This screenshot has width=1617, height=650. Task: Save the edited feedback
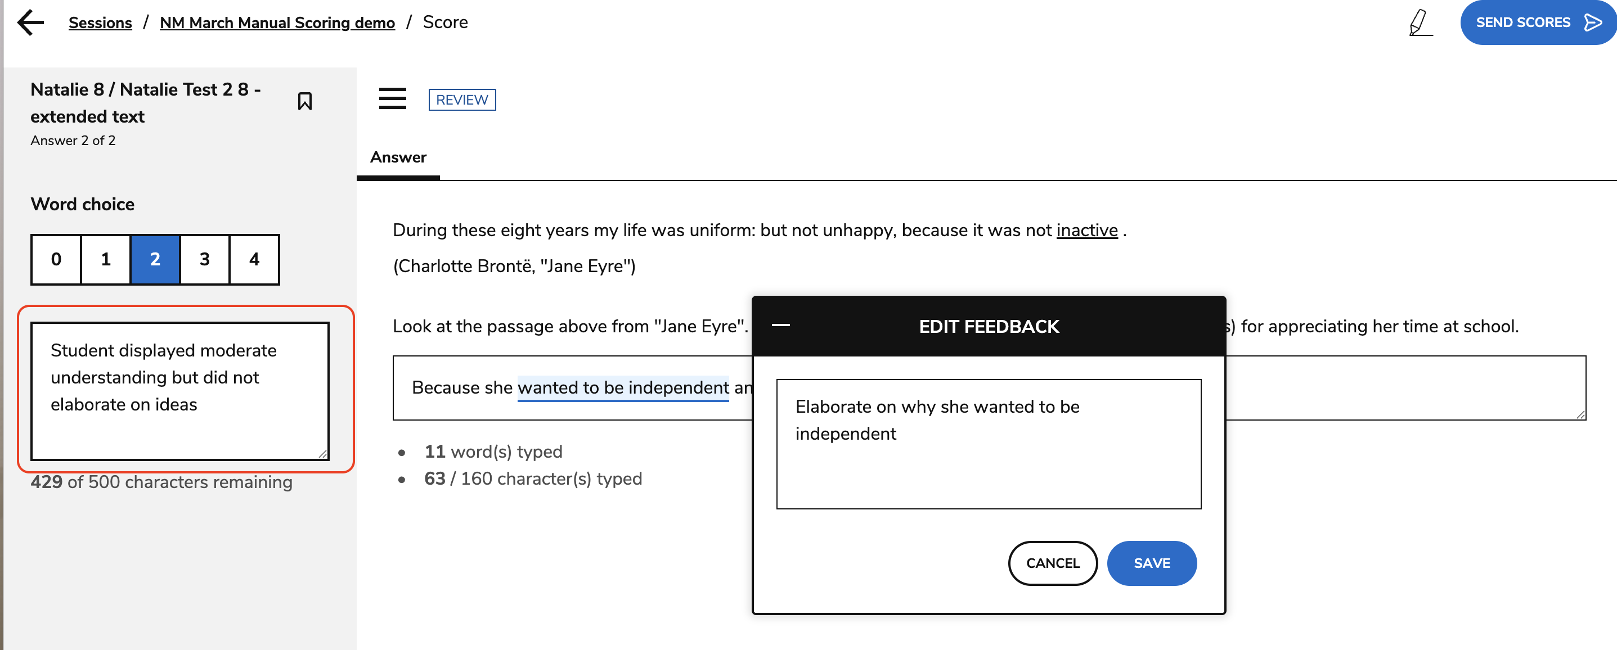pyautogui.click(x=1151, y=563)
